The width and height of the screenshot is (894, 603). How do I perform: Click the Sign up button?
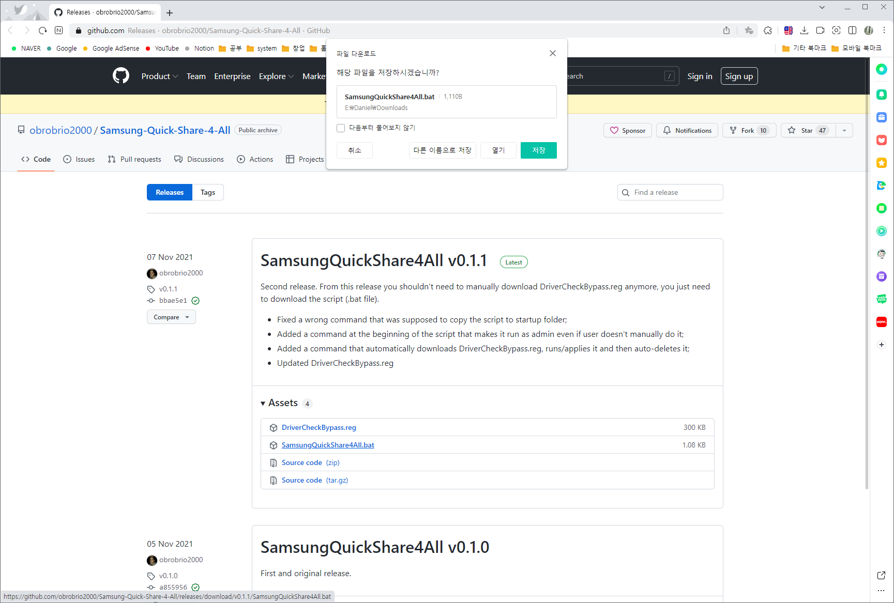pyautogui.click(x=739, y=76)
